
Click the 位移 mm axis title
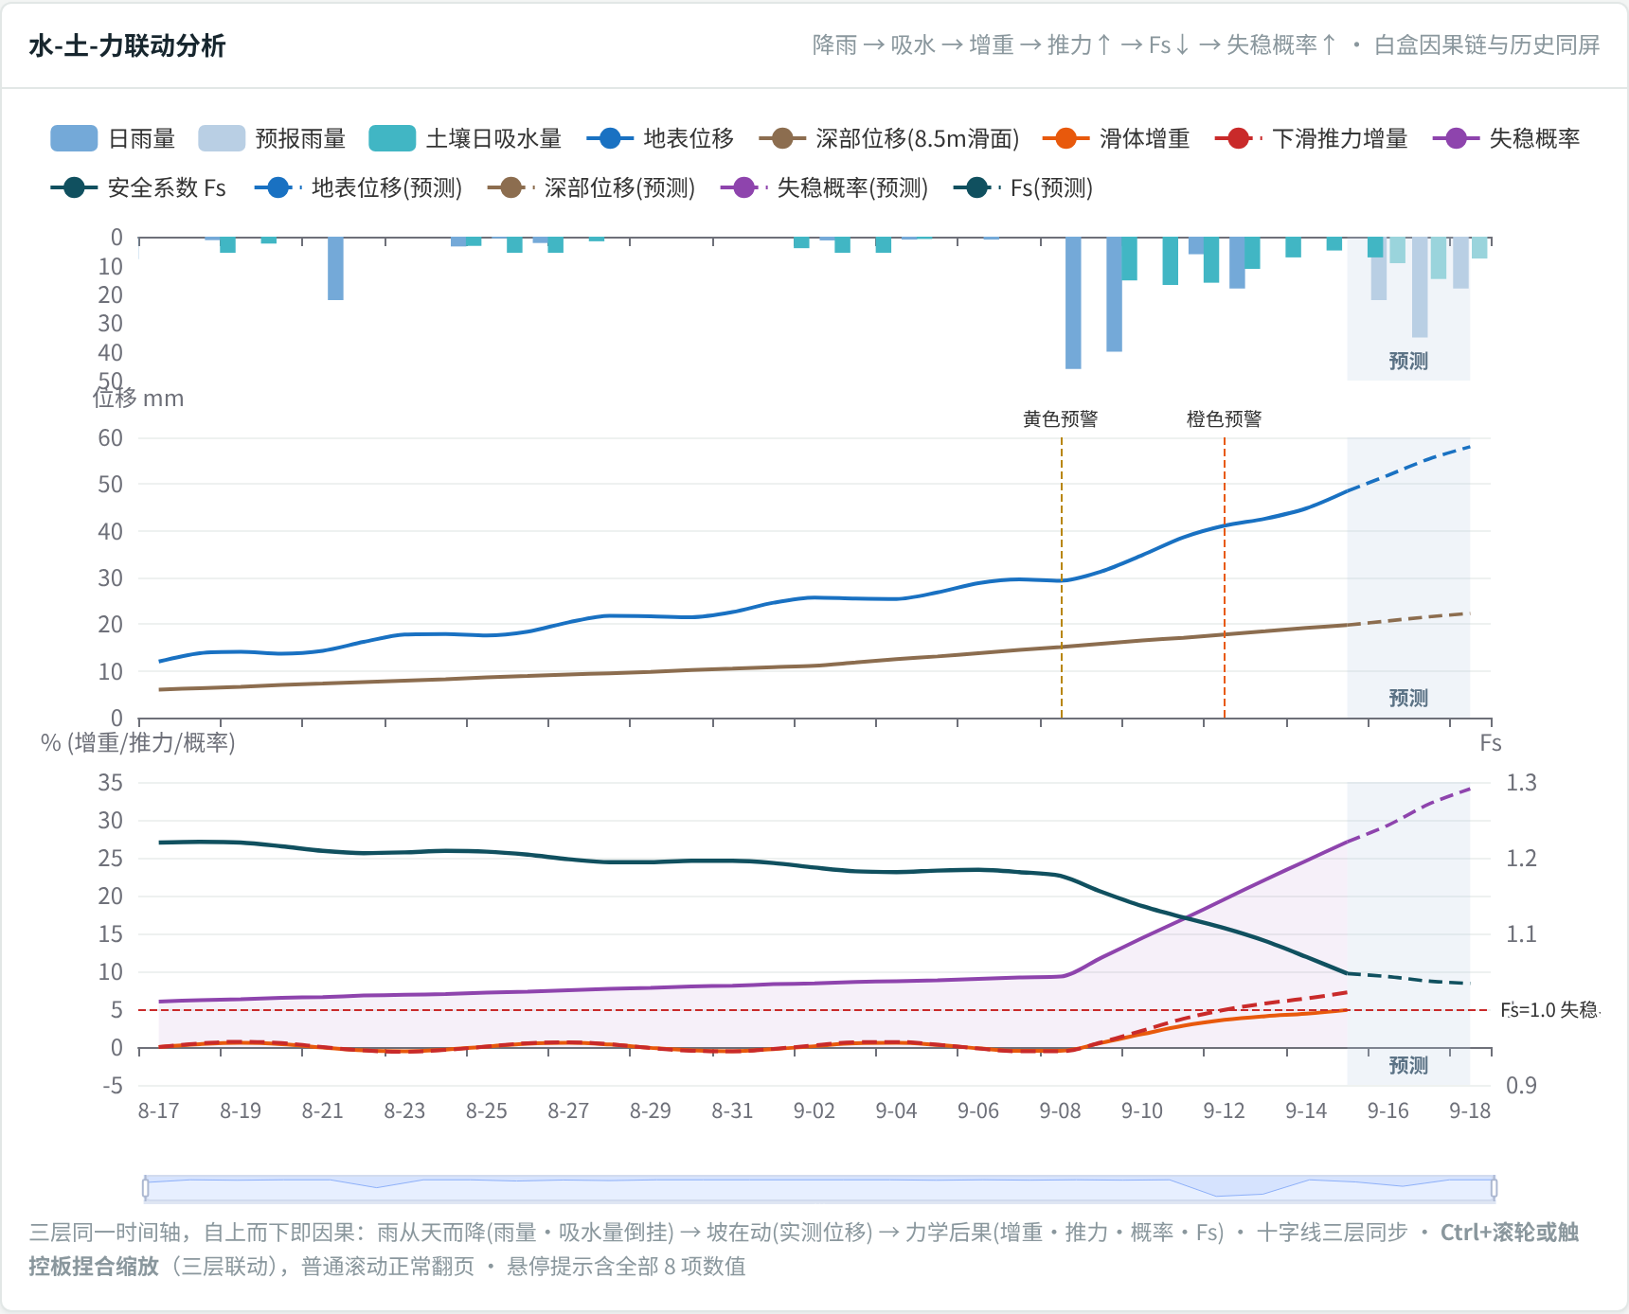coord(138,398)
